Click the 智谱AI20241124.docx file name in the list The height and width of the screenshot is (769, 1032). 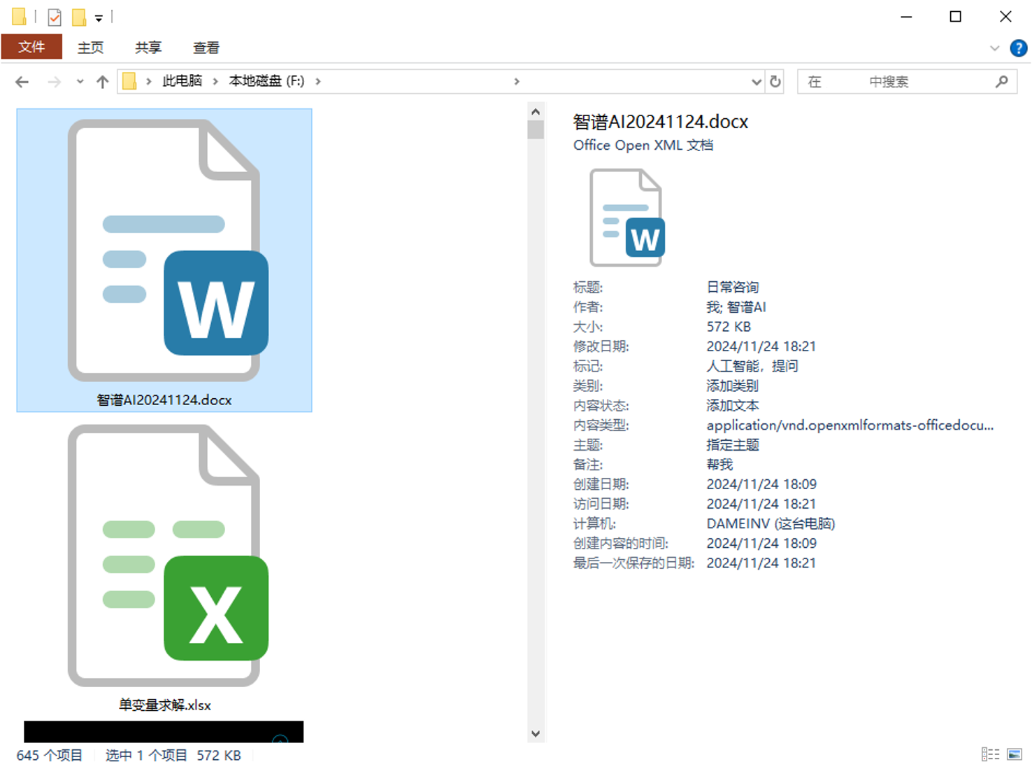164,400
